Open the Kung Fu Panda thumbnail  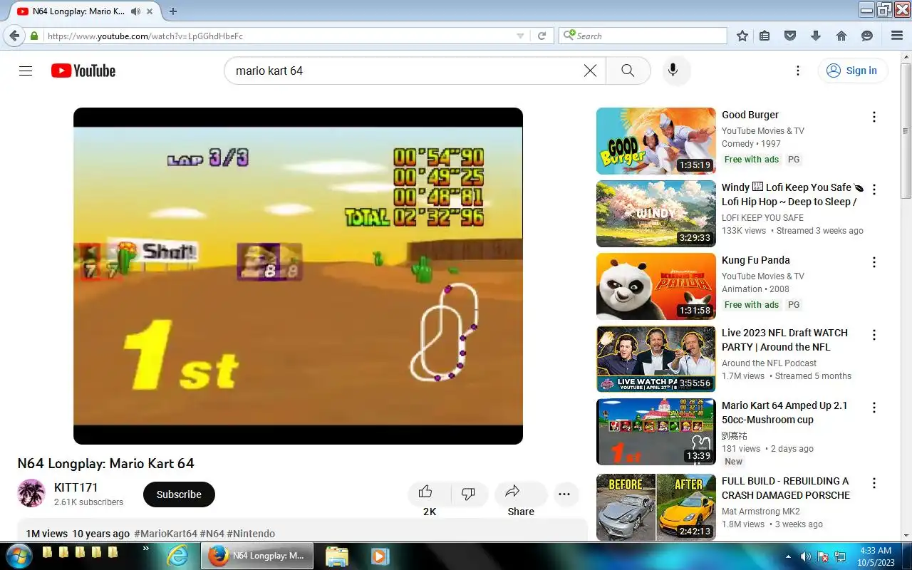point(655,286)
